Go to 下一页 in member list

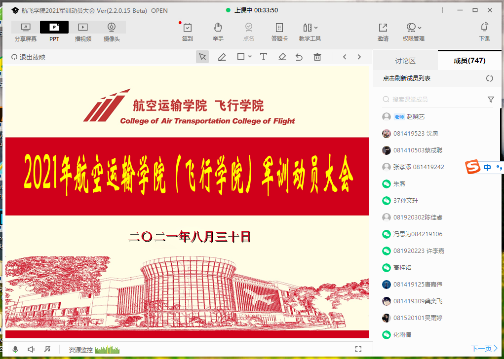(x=484, y=348)
